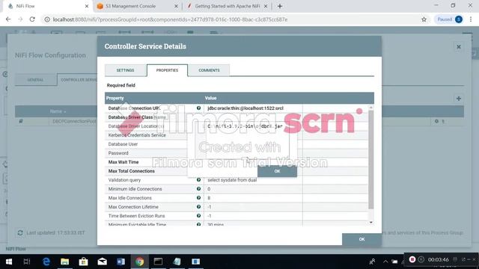
Task: Click help icon for Database Connection URL
Action: coord(198,108)
